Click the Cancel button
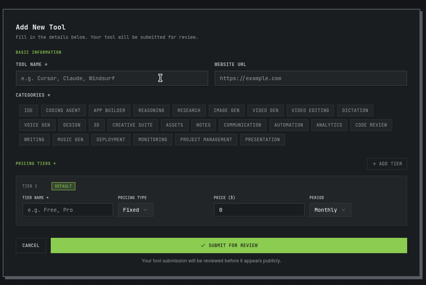This screenshot has width=426, height=285. (x=31, y=245)
